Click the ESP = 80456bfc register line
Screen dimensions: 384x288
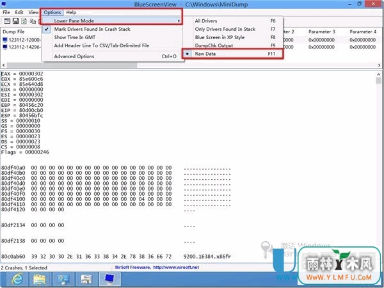(x=22, y=115)
